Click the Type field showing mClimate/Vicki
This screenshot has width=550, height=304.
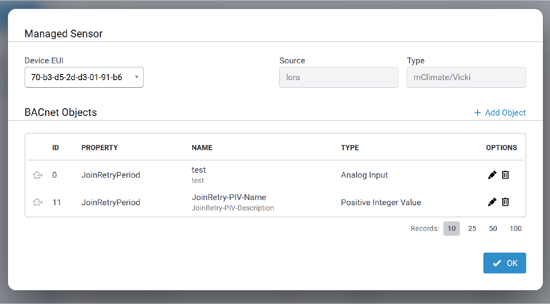pos(466,77)
